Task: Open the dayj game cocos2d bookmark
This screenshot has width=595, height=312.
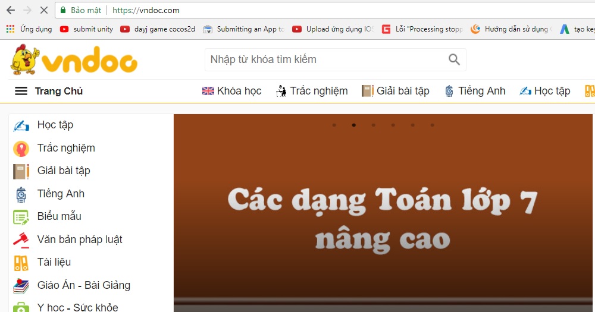Action: click(158, 29)
